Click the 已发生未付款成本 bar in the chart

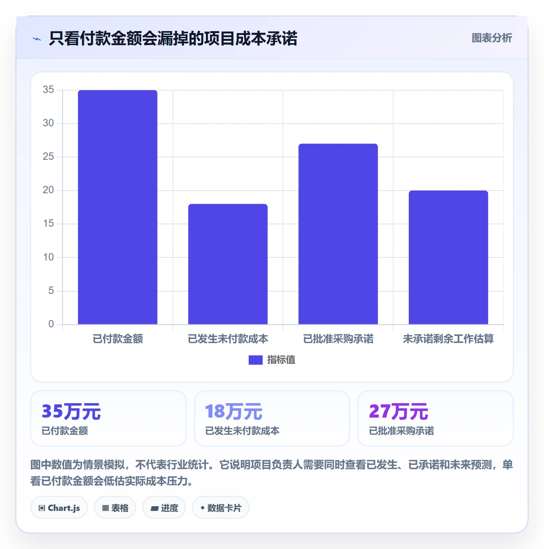point(228,264)
